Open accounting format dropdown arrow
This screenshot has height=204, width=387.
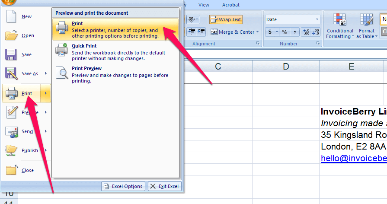[277, 32]
